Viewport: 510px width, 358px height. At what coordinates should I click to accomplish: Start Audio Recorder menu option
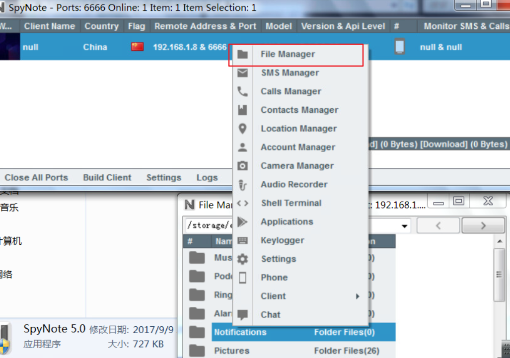tap(301, 184)
